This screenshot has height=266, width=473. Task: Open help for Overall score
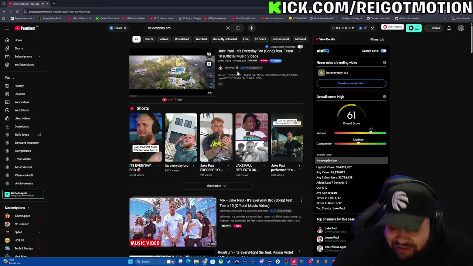point(385,97)
